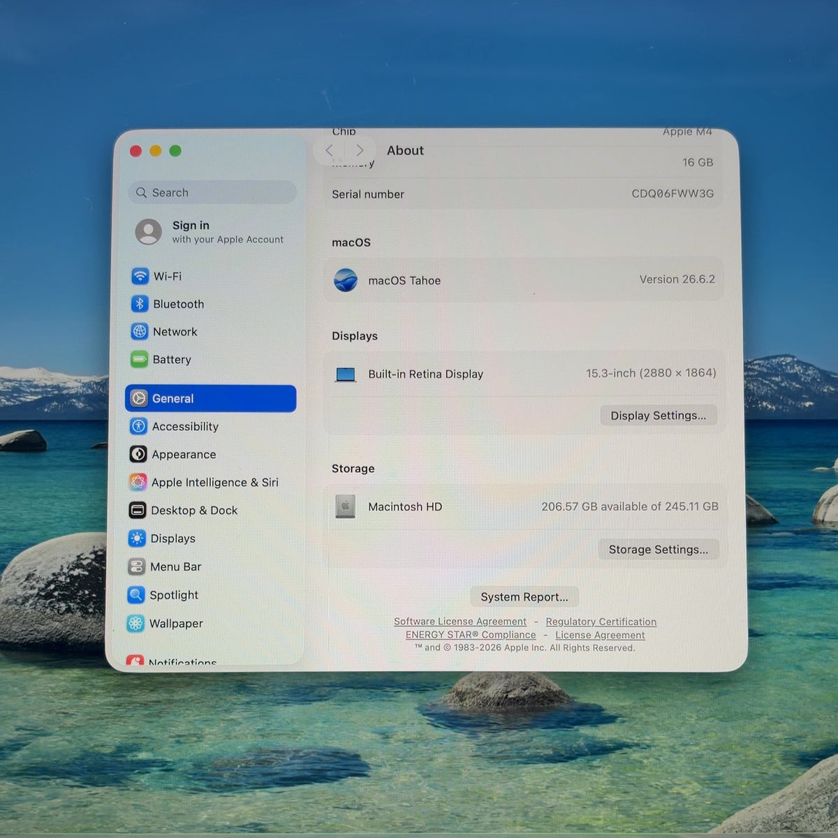
Task: Open Apple Intelligence & Siri icon
Action: [x=138, y=483]
